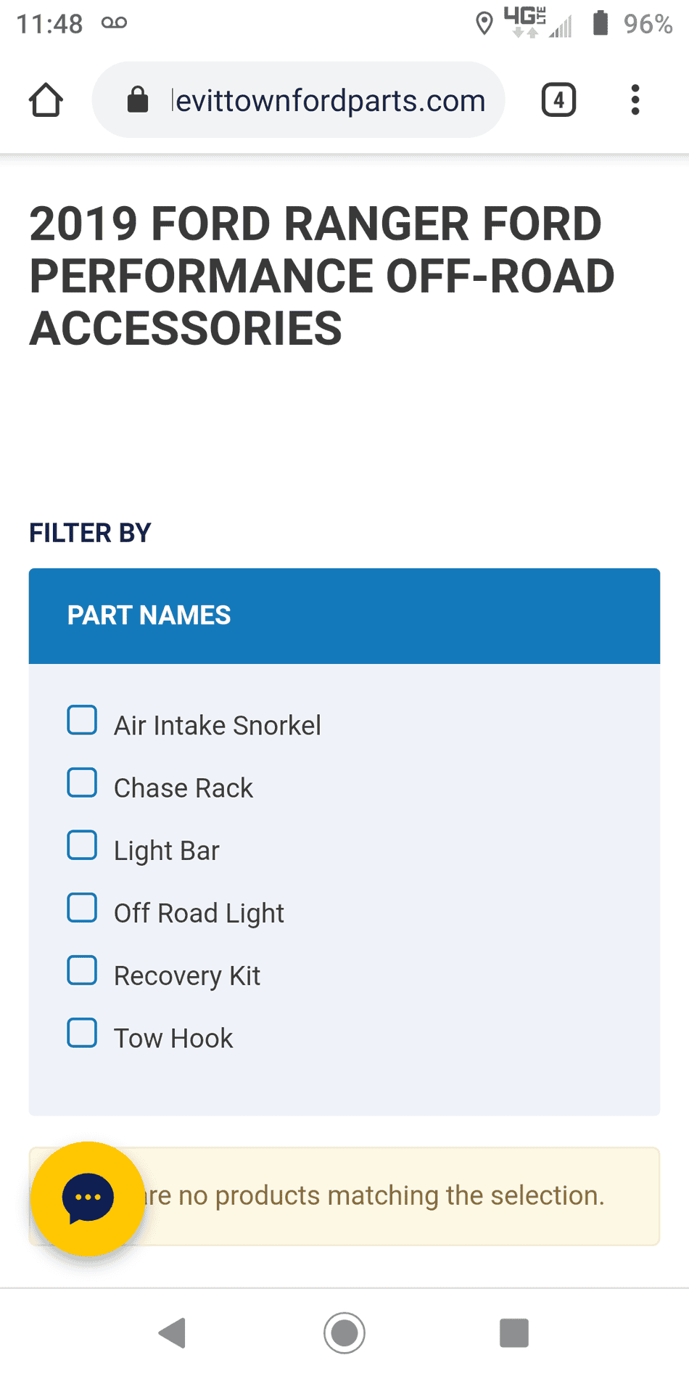This screenshot has width=689, height=1379.
Task: Check the Tow Hook filter box
Action: (x=82, y=1032)
